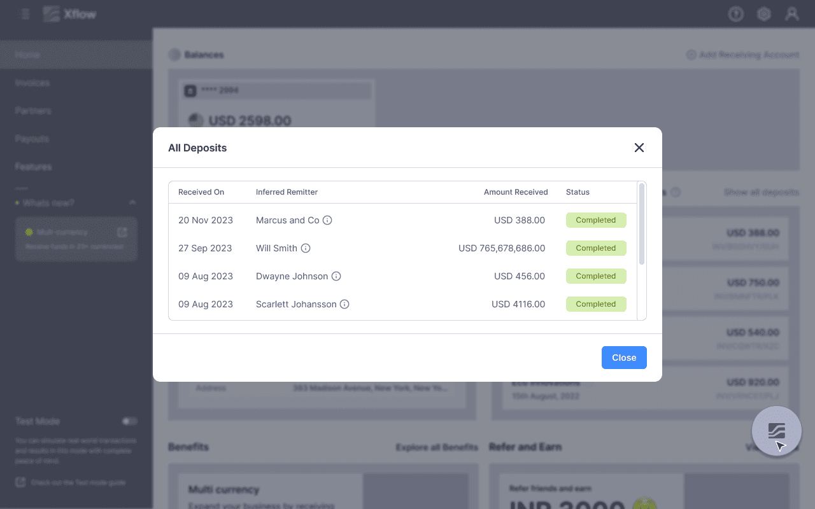Go to Home in the sidebar
The height and width of the screenshot is (509, 815).
pos(76,55)
